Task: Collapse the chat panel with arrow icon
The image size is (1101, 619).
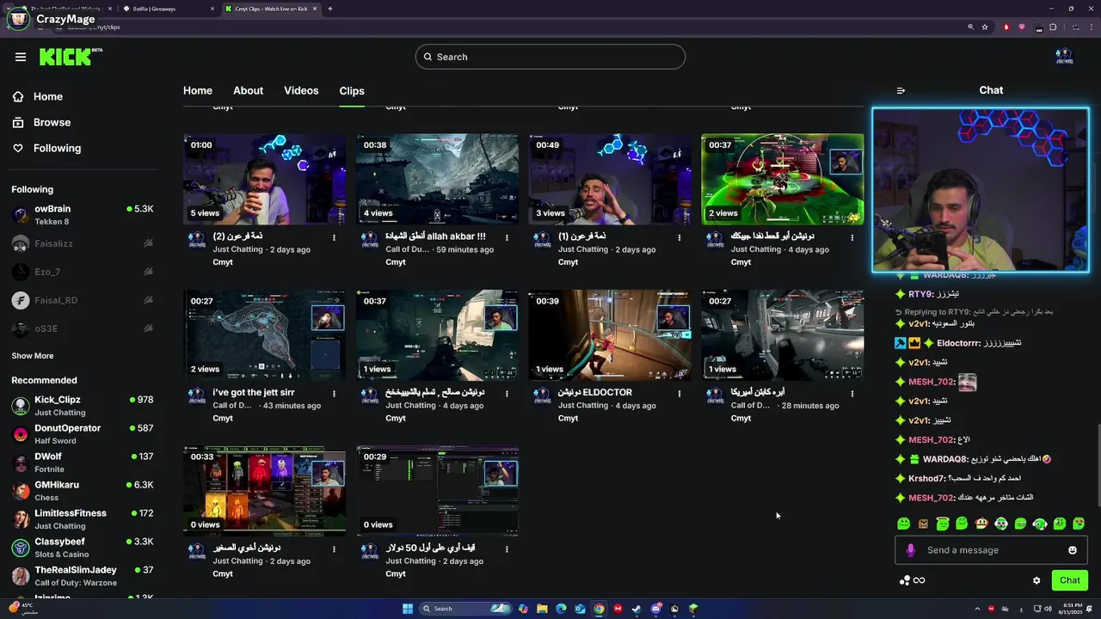Action: tap(901, 90)
